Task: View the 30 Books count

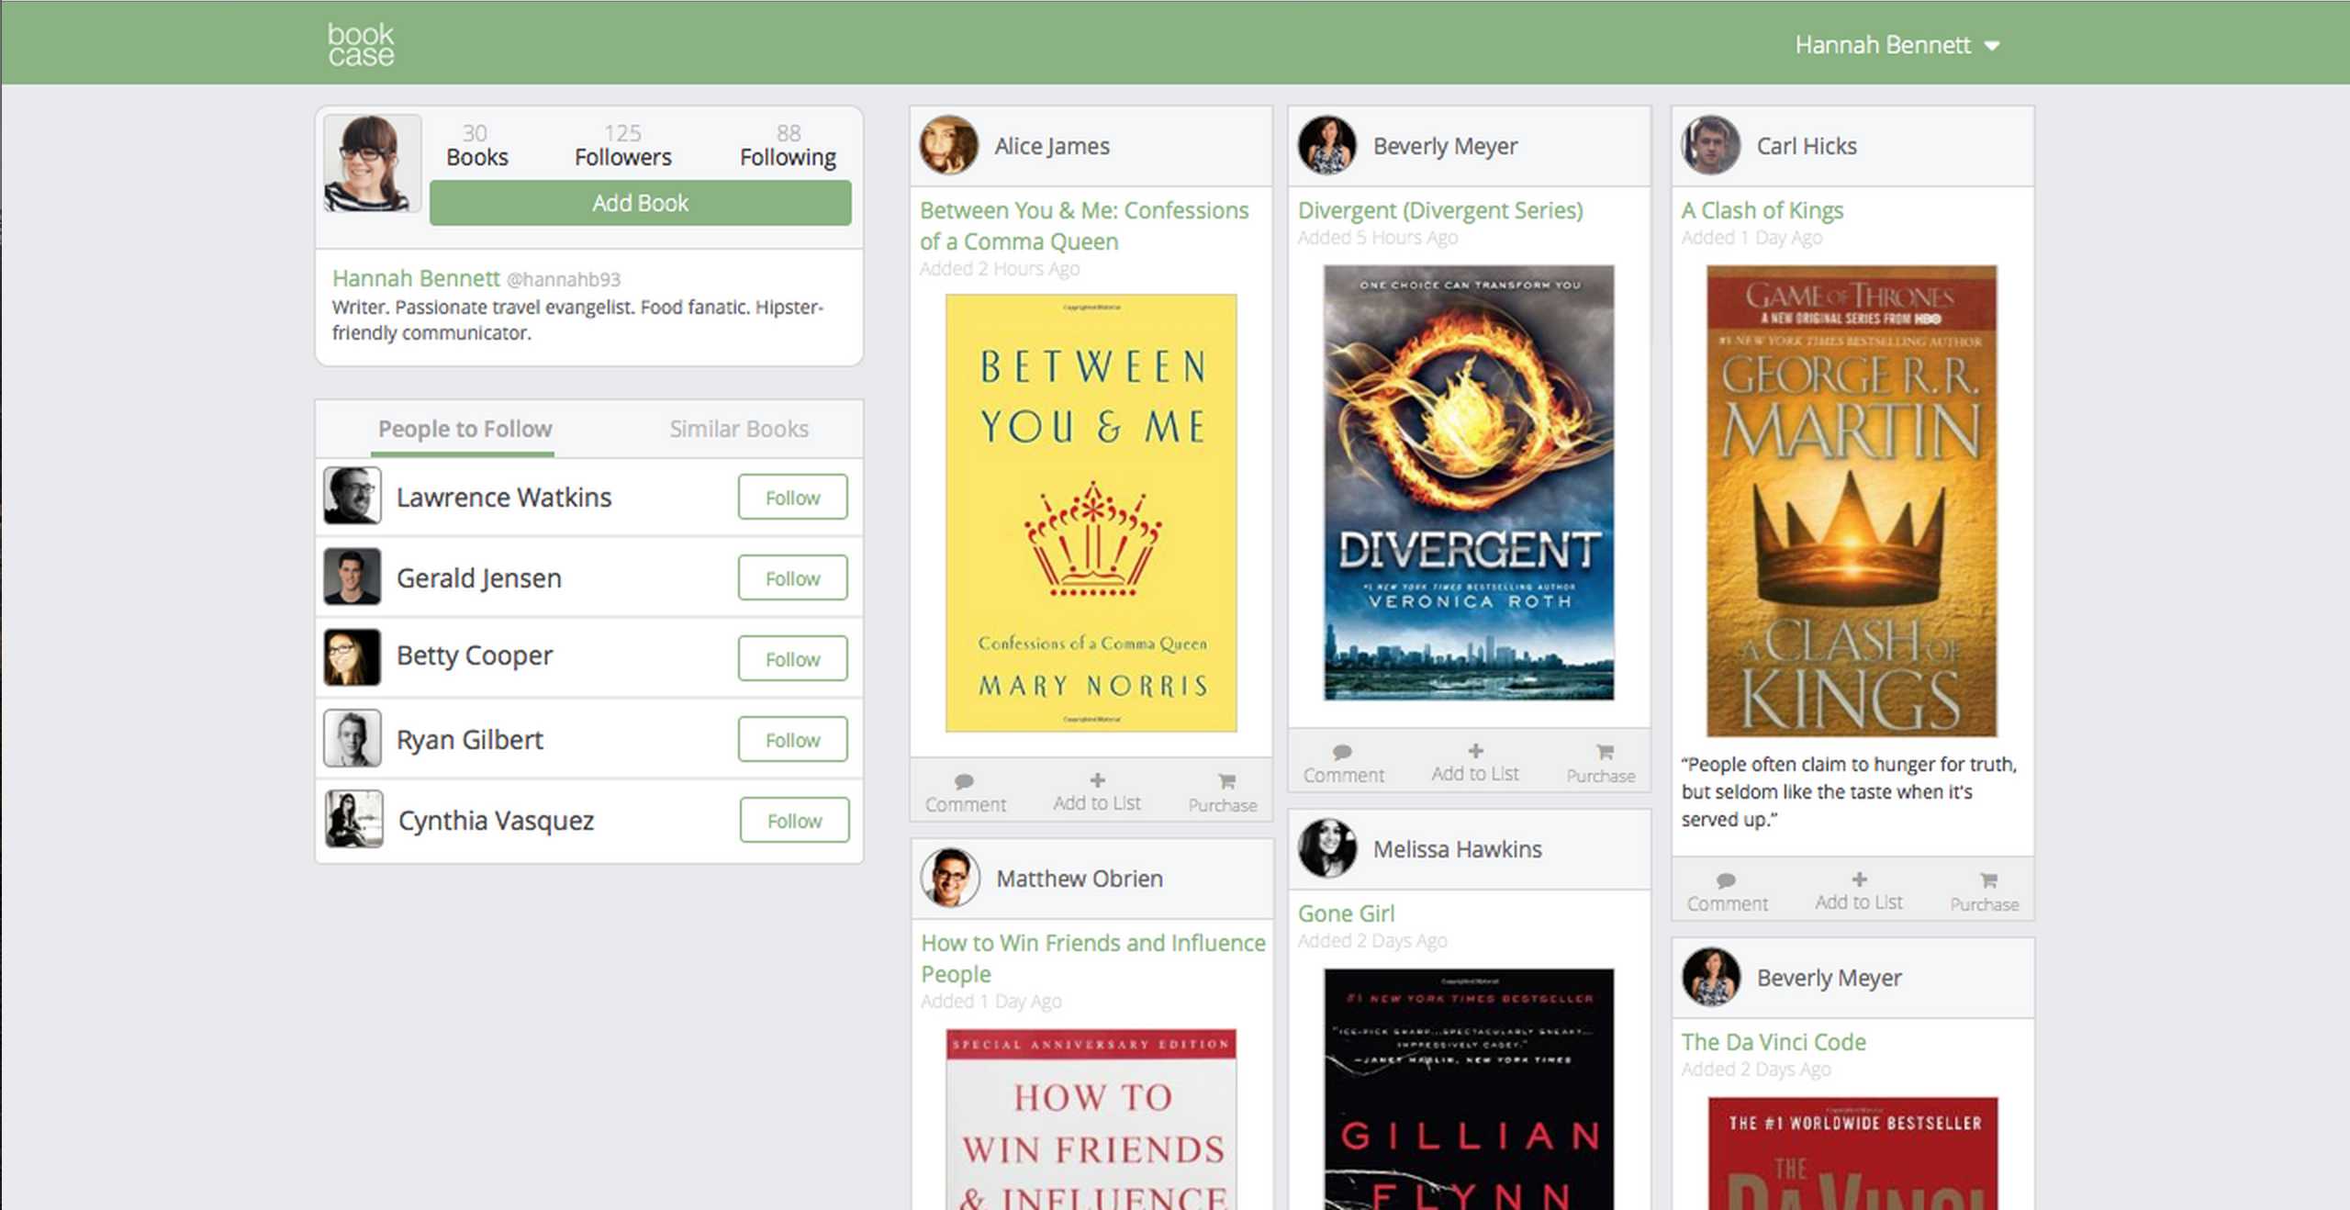Action: [x=476, y=145]
